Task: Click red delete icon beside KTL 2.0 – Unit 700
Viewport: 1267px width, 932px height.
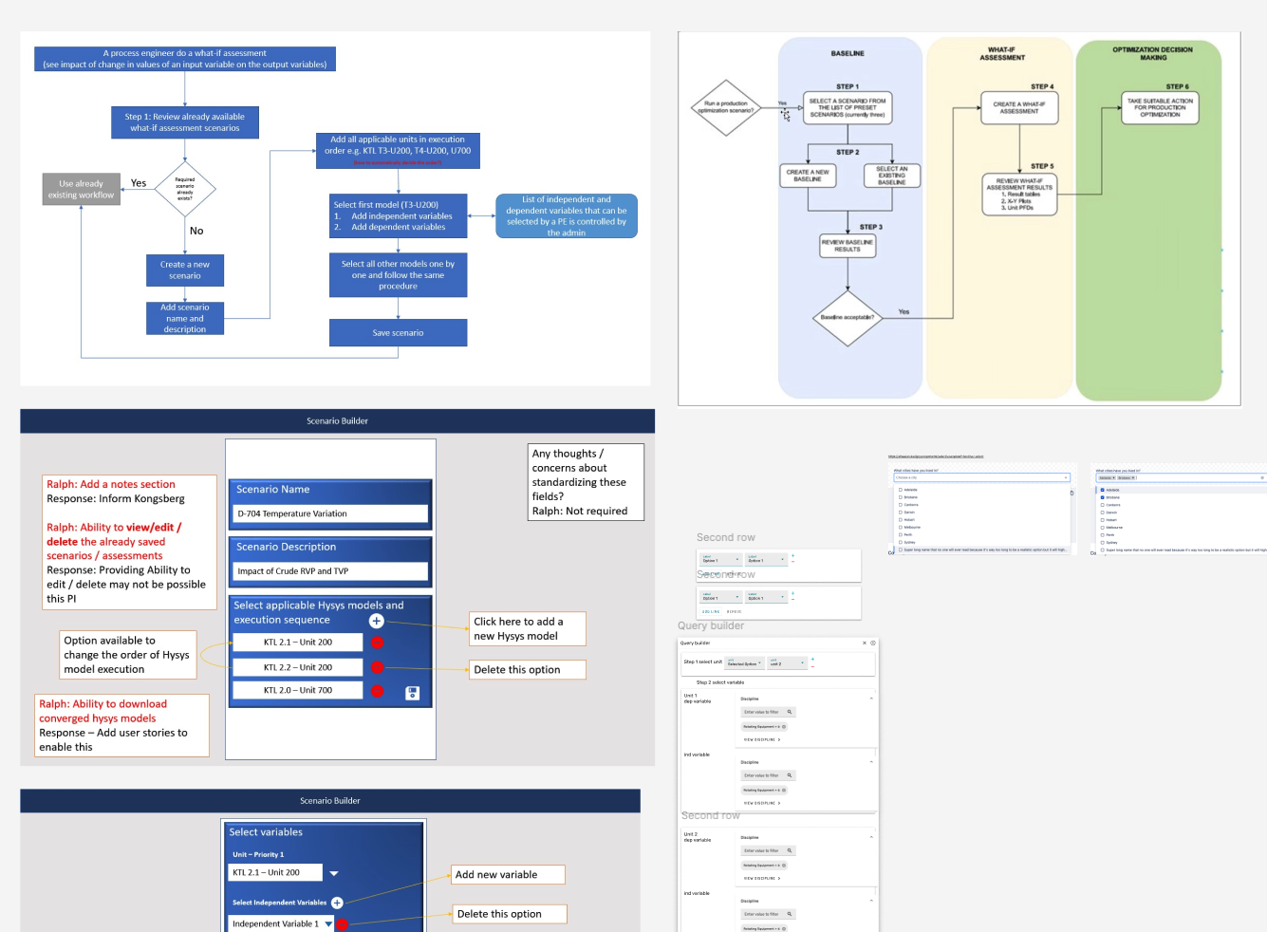Action: click(x=377, y=691)
